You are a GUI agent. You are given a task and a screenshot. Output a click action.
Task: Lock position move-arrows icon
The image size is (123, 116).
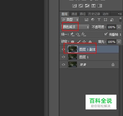tap(84, 42)
